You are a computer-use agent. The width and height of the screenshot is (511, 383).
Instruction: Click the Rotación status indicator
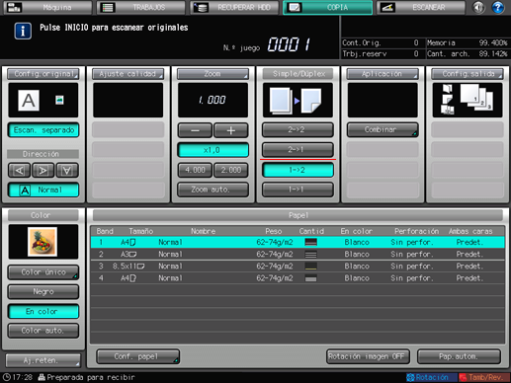432,377
